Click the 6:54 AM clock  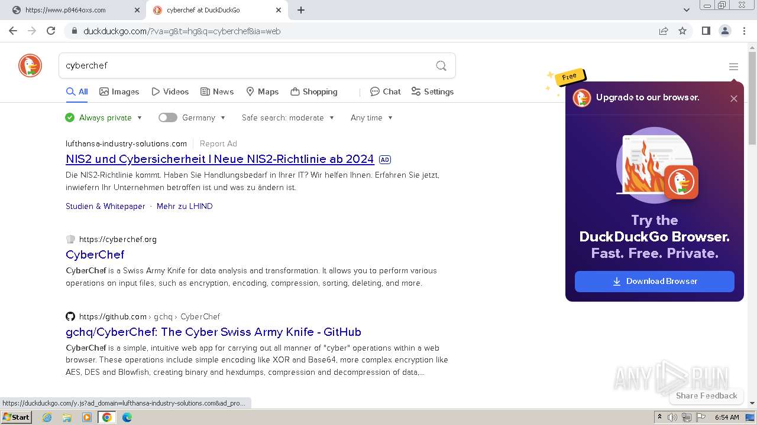727,417
